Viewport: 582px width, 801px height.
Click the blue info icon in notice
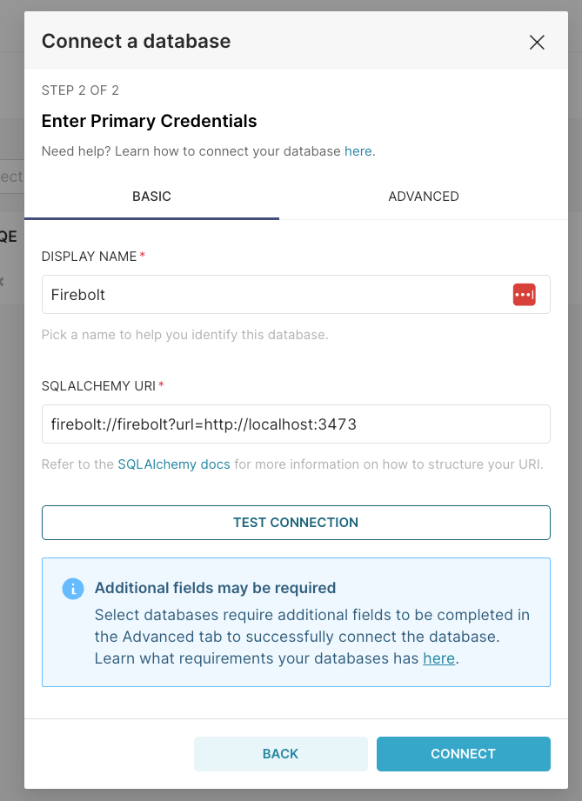point(73,589)
